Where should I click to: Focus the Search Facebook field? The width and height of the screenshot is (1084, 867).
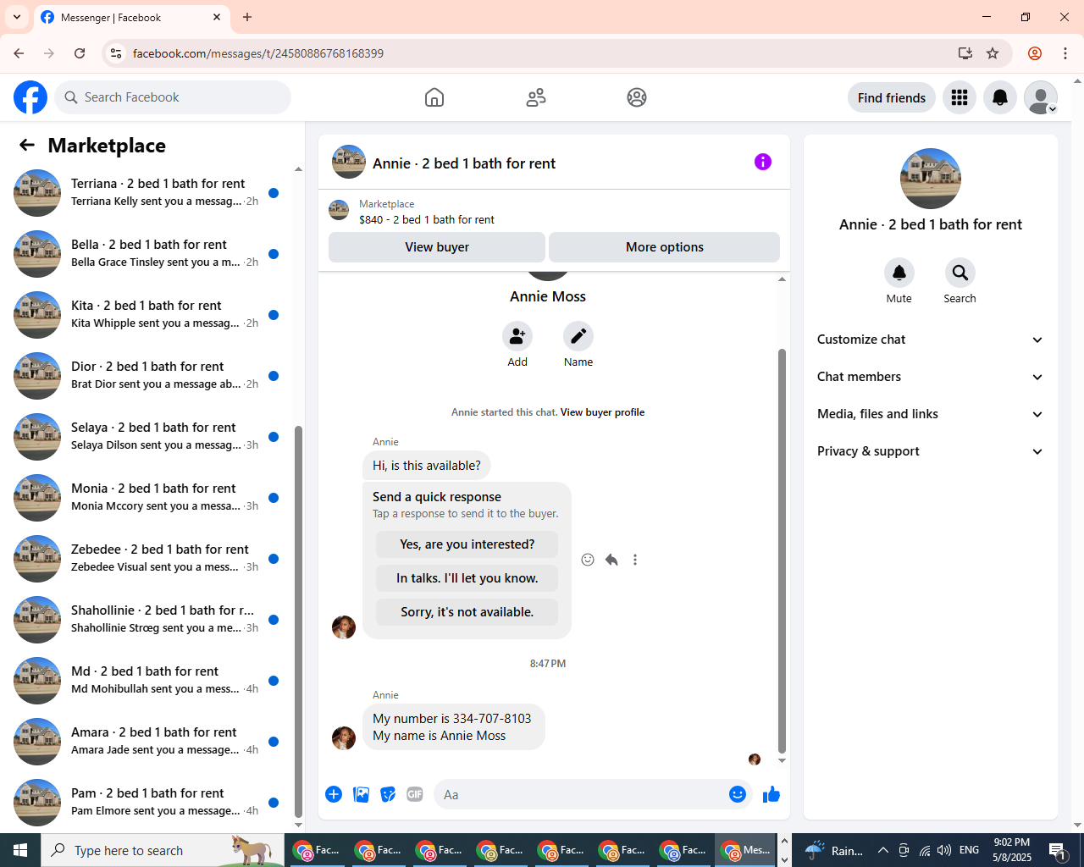click(173, 97)
